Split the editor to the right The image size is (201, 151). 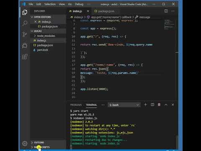pos(166,11)
